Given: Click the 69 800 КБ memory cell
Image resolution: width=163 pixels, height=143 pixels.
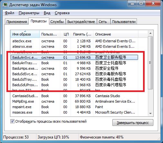Looking at the screenshot, I should (x=83, y=101).
